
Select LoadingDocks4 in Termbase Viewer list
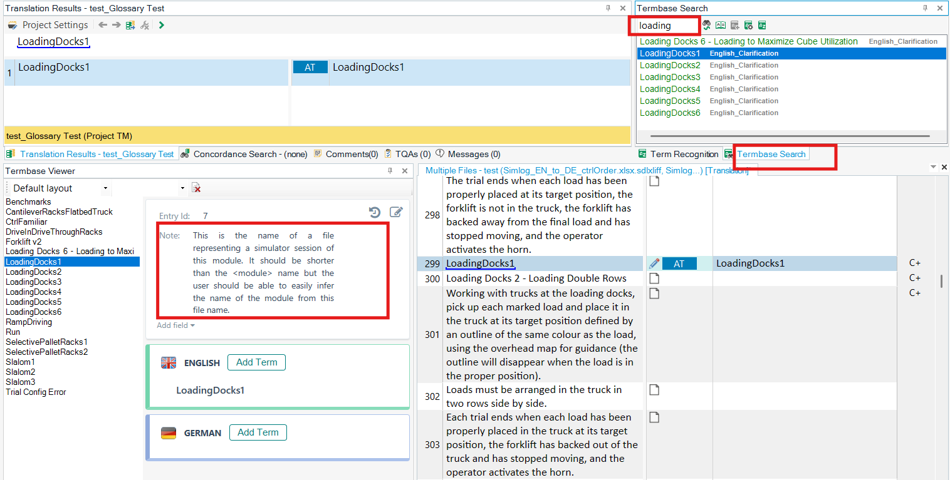click(x=33, y=292)
